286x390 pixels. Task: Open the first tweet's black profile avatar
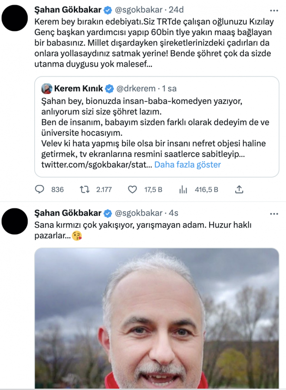point(15,18)
